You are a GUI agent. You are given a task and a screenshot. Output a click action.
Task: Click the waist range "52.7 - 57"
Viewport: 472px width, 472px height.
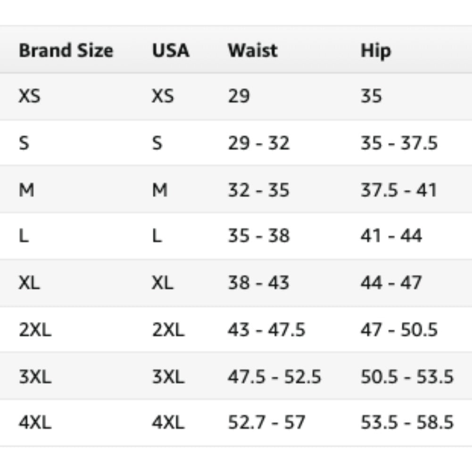click(x=267, y=422)
